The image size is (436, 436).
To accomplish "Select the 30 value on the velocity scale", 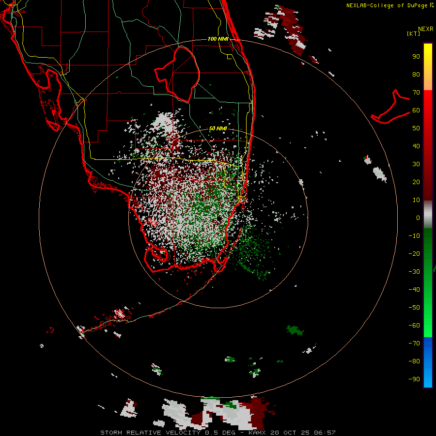I will pos(416,164).
